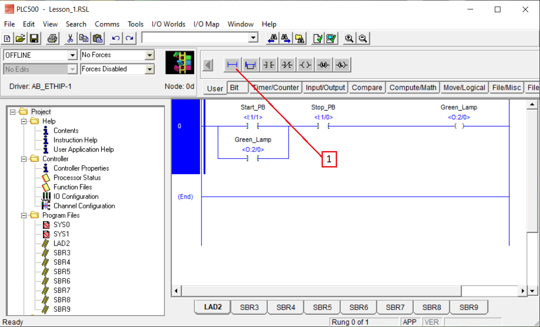540x327 pixels.
Task: Select the Green_Lamp output coil
Action: coord(459,126)
